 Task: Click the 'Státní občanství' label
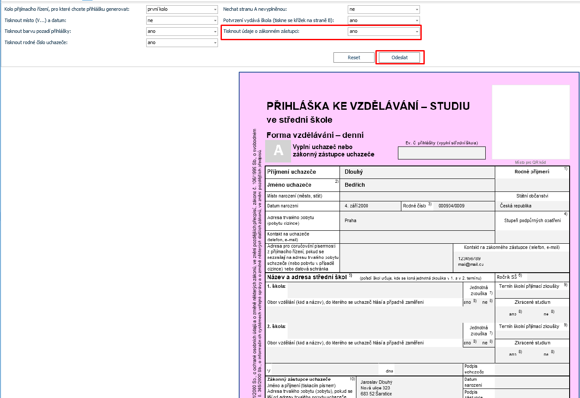coord(532,196)
